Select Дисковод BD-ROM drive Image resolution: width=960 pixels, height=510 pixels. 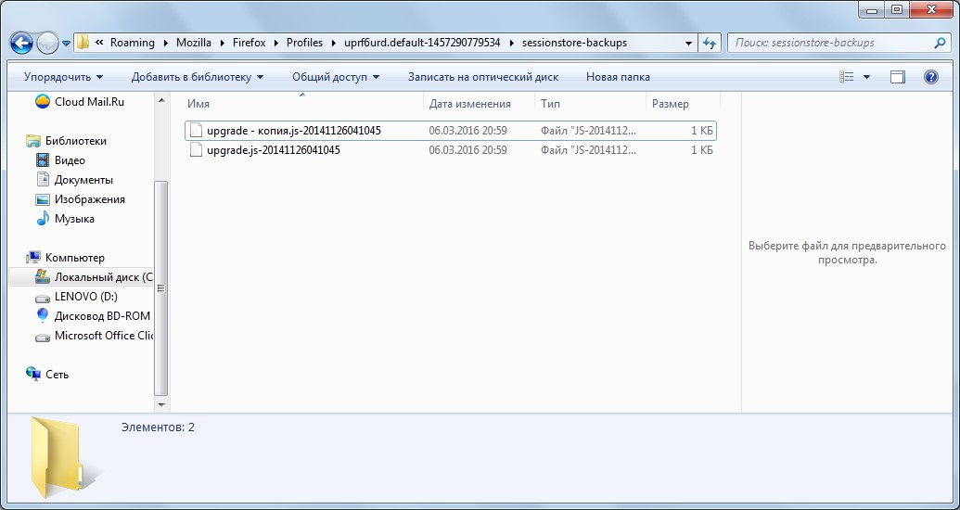[x=102, y=316]
